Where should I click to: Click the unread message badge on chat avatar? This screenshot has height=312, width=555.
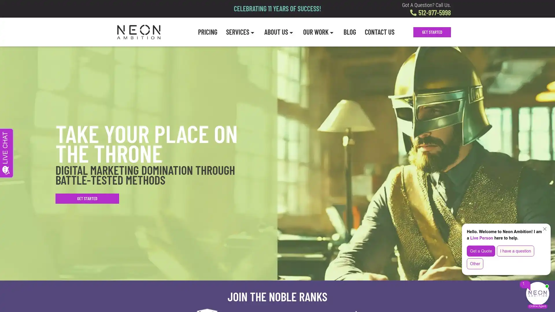pyautogui.click(x=524, y=284)
